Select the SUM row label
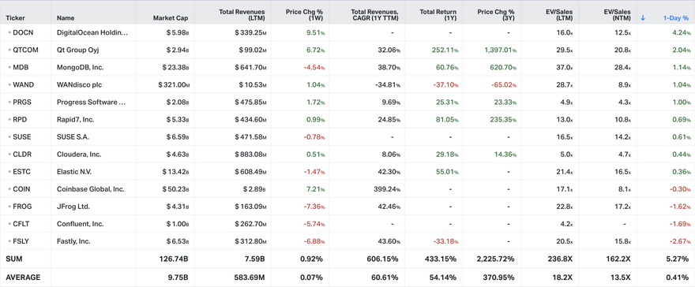This screenshot has width=695, height=287. (13, 259)
